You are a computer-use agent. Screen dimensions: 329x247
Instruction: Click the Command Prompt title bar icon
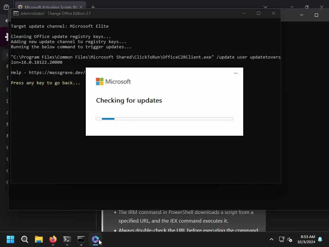16,14
